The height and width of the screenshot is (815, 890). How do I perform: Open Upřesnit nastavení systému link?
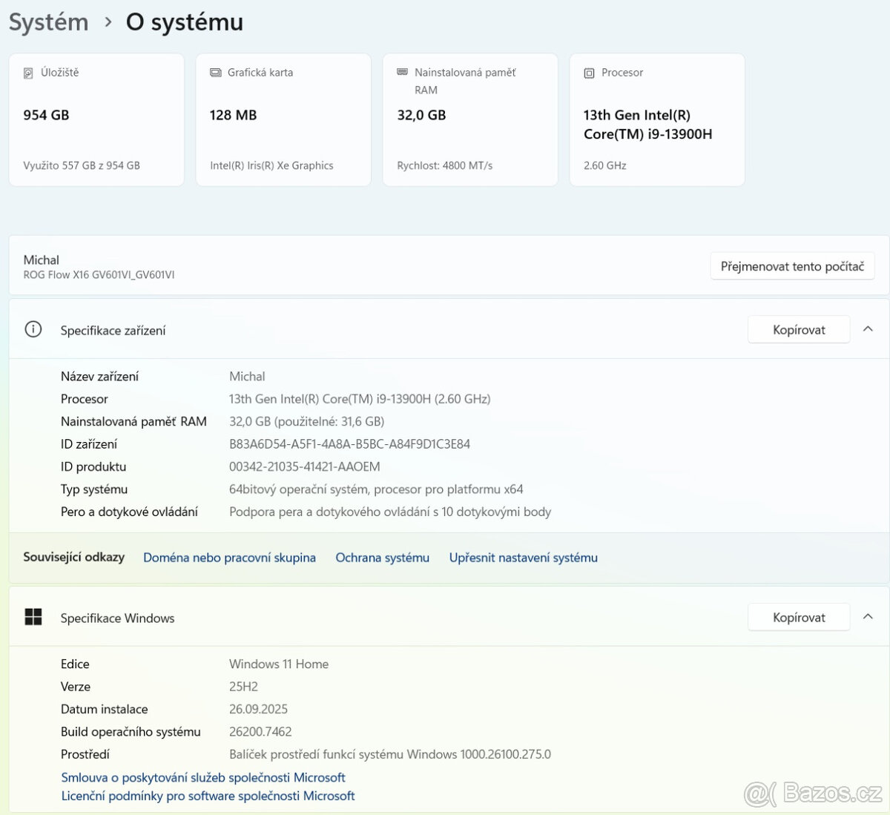523,558
